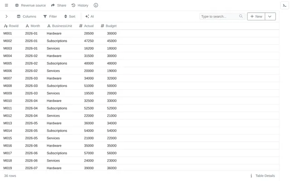Select the Budget cell 23000
Image resolution: width=290 pixels, height=181 pixels.
pyautogui.click(x=112, y=161)
